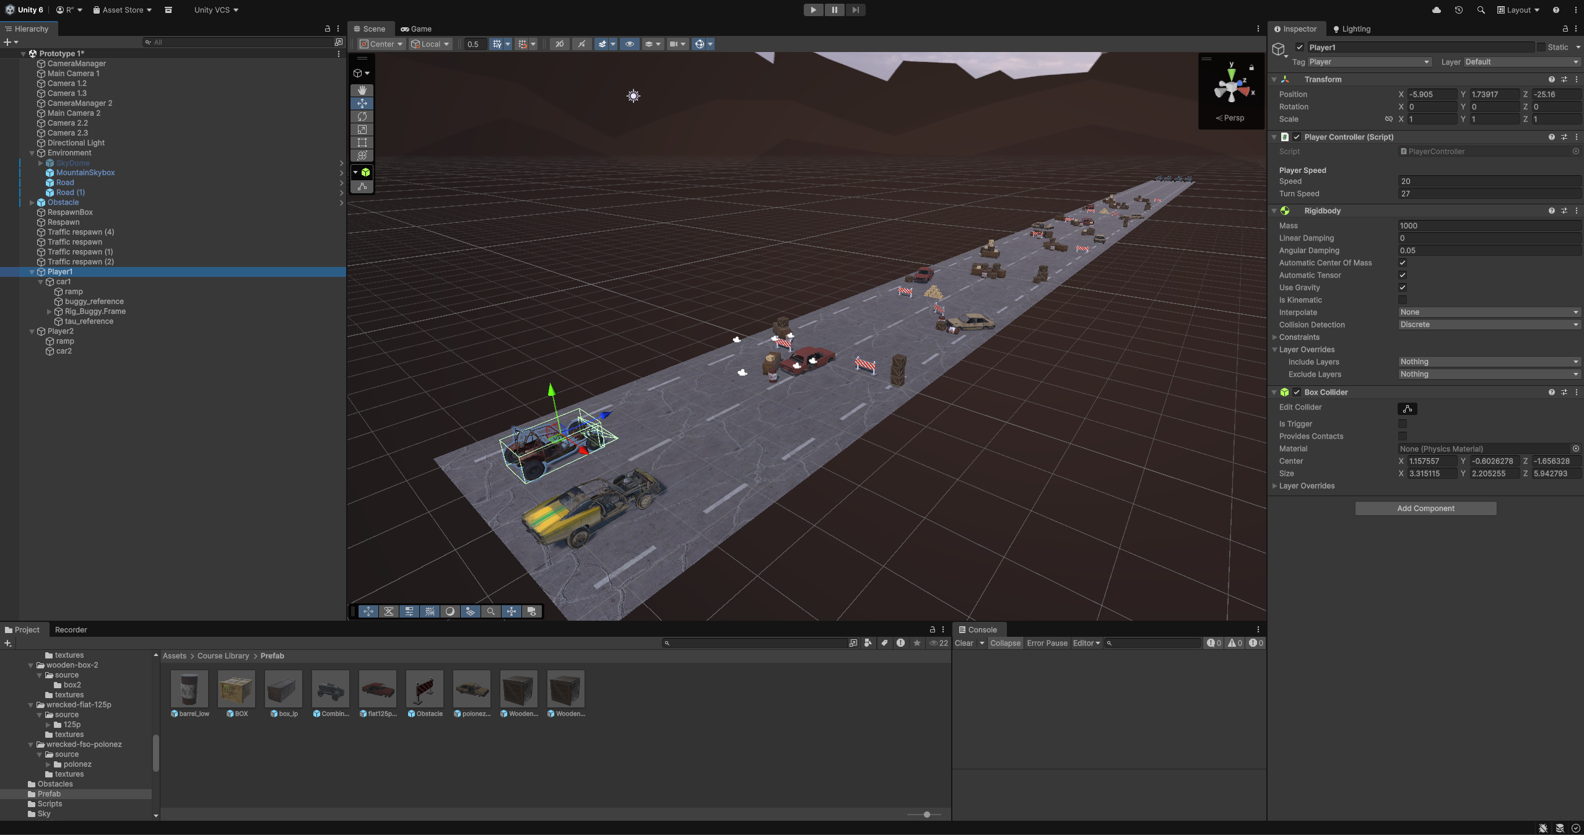This screenshot has height=835, width=1584.
Task: Switch to the Game tab
Action: click(x=416, y=29)
